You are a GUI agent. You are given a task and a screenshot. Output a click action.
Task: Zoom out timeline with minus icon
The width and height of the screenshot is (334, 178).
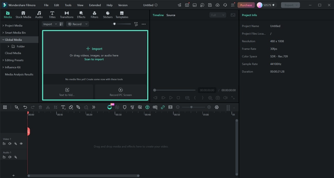178,107
